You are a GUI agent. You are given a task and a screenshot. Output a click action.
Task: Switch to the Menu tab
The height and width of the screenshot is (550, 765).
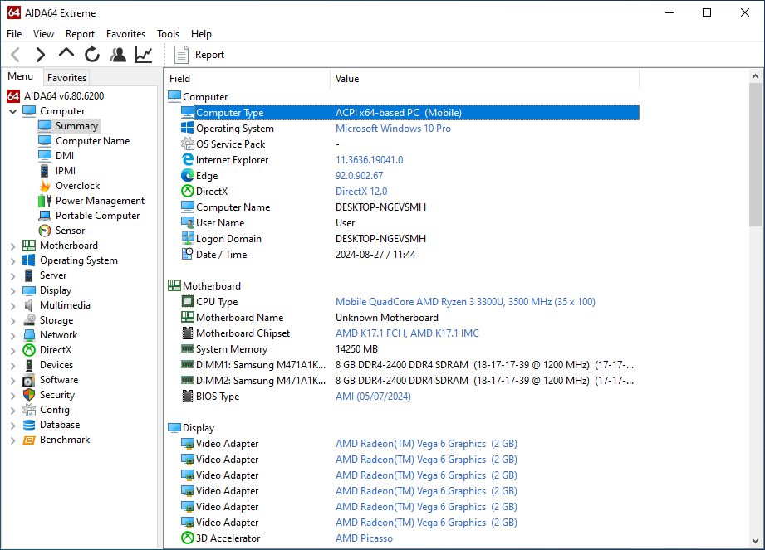coord(21,76)
